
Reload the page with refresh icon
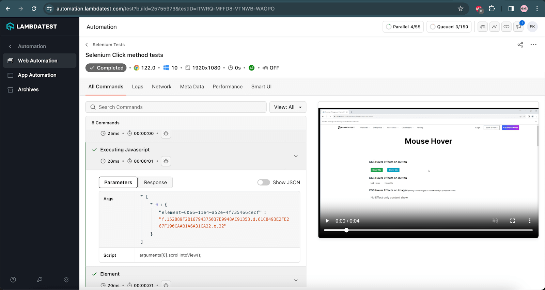34,9
